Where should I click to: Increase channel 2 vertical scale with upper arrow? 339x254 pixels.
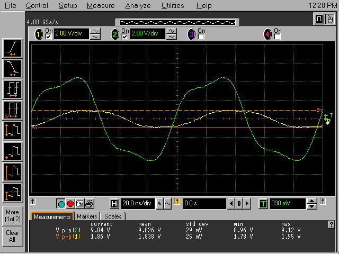point(171,31)
